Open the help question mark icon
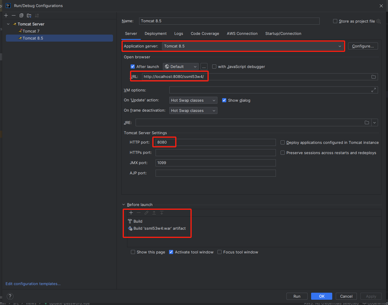Screen dimensions: 388x305 [x=10, y=296]
